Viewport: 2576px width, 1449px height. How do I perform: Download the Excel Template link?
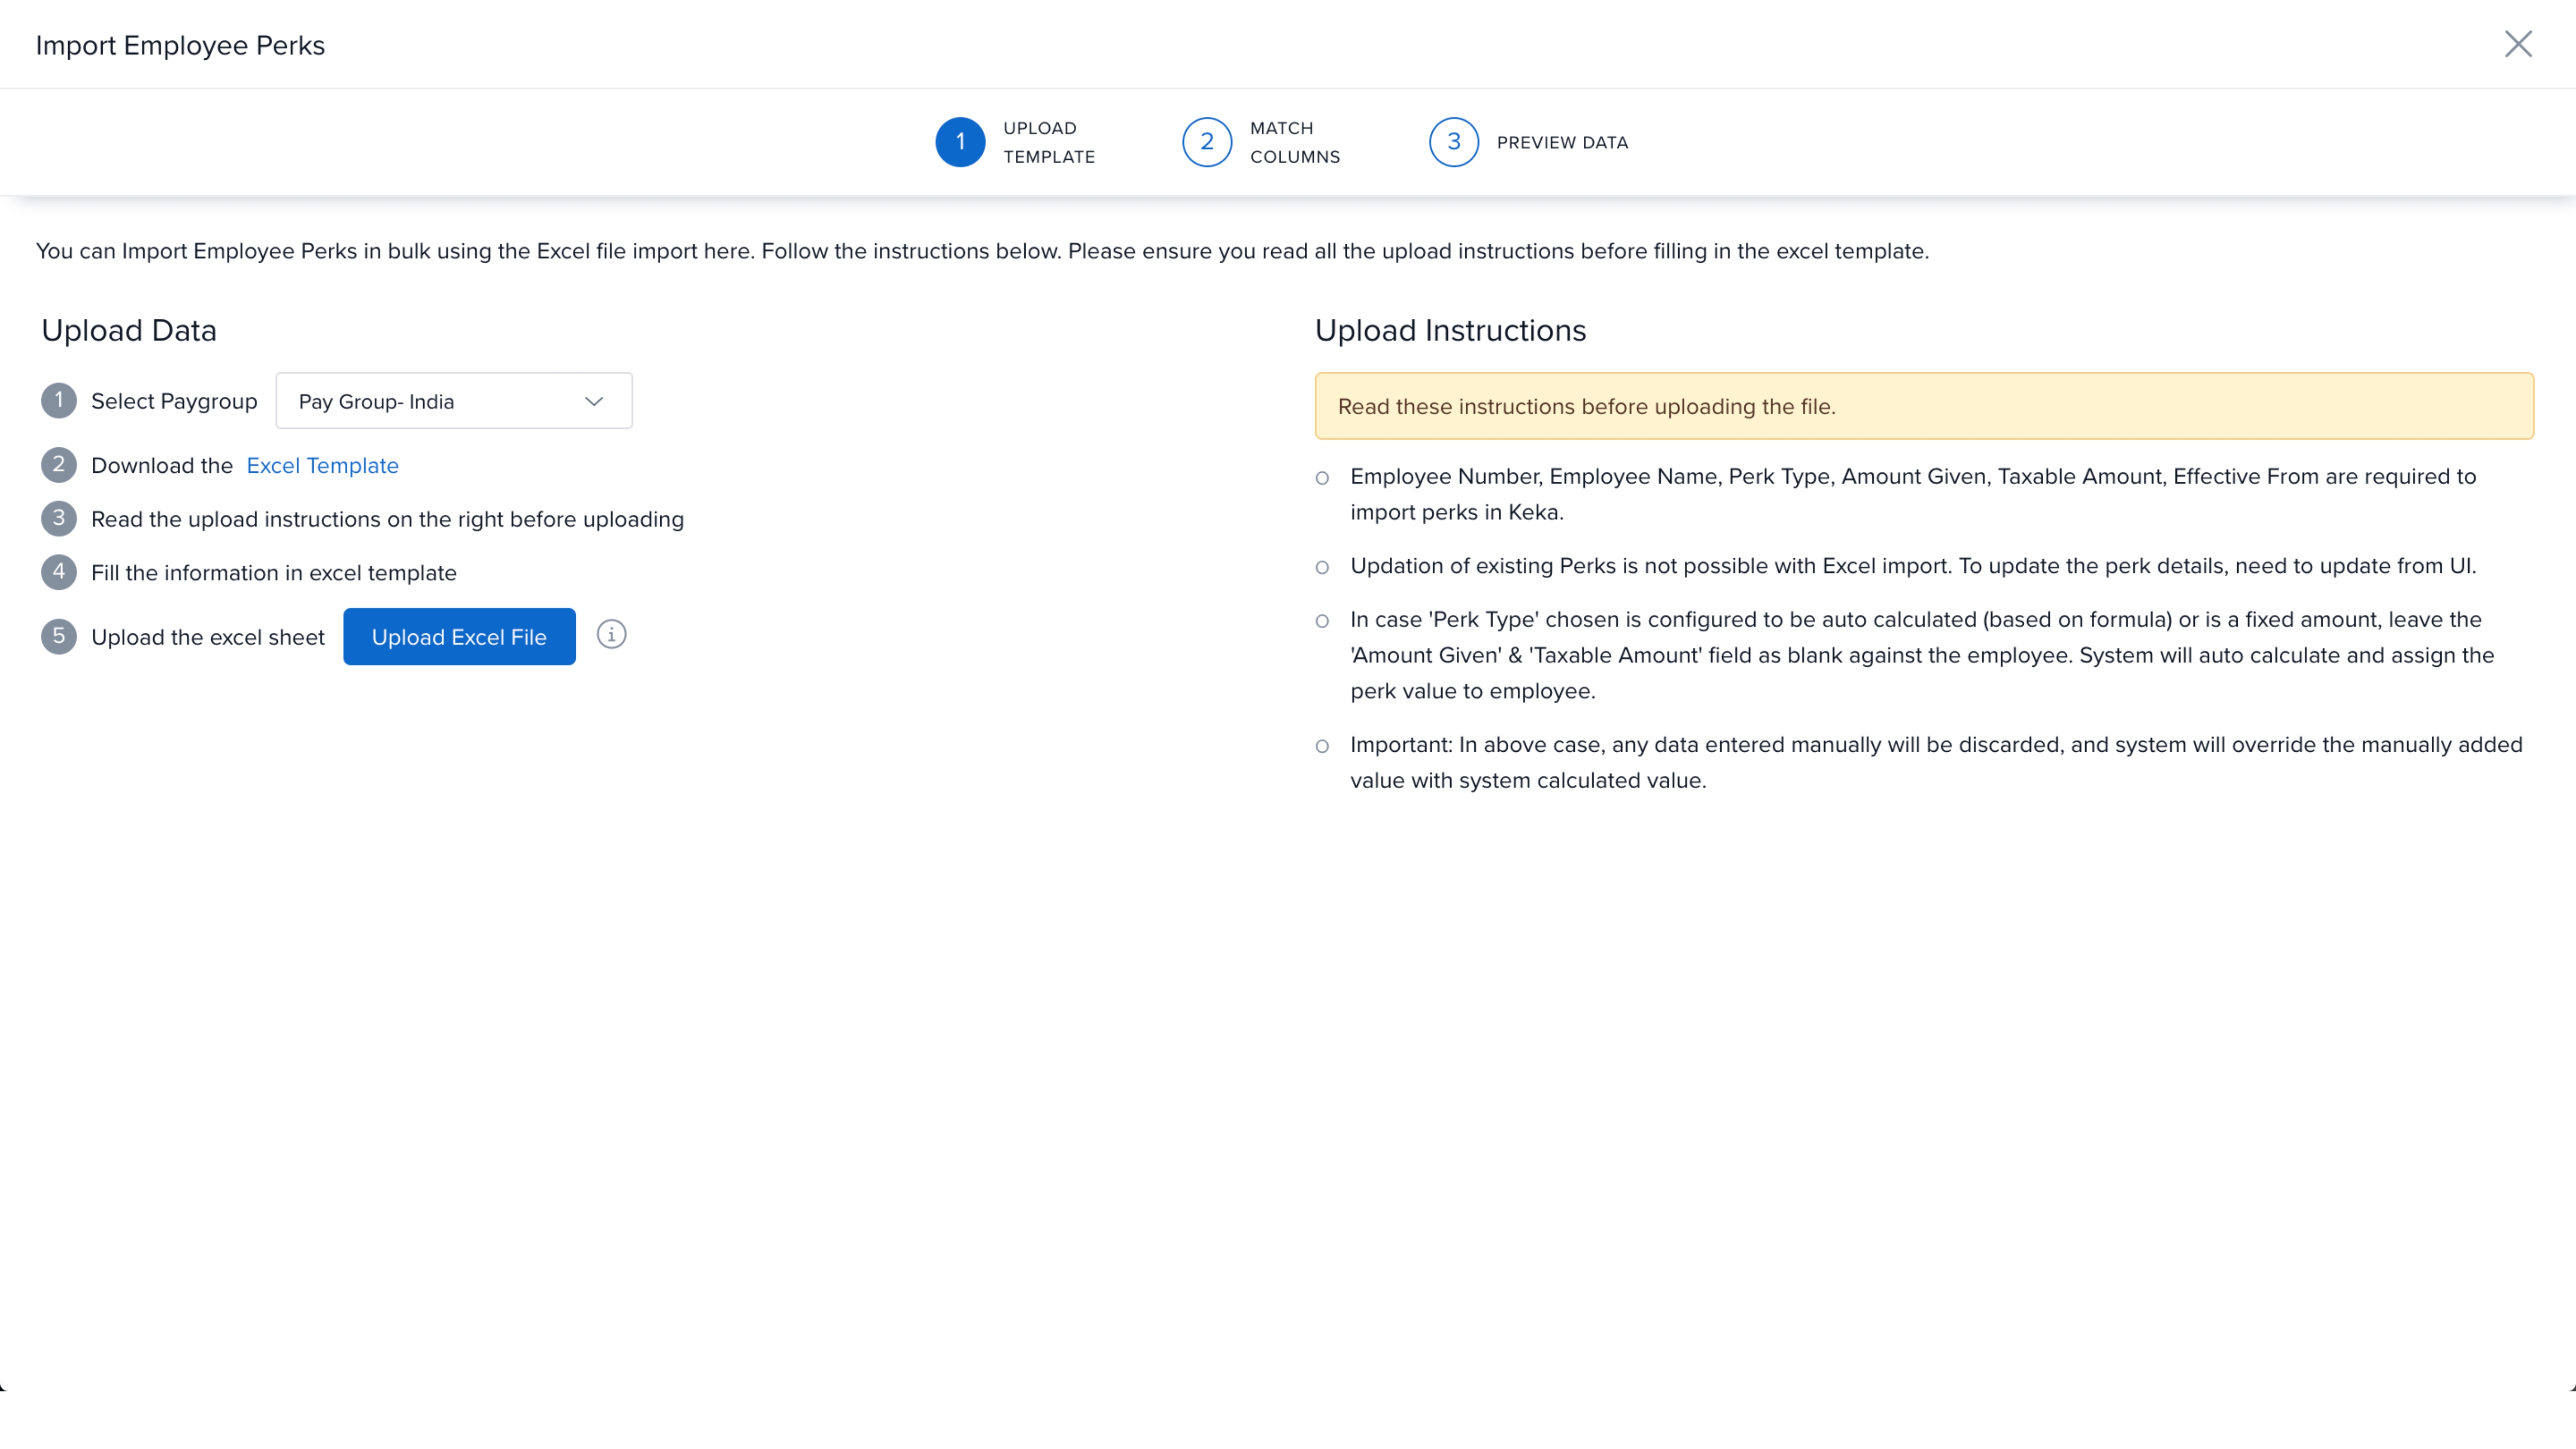point(322,465)
